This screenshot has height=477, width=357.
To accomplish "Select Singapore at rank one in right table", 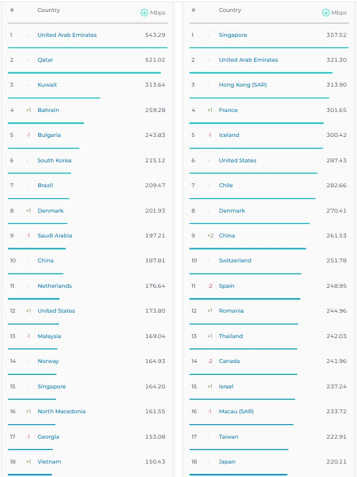I will coord(233,35).
